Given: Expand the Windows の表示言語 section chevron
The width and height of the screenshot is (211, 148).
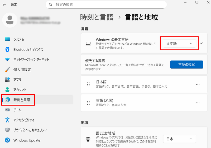Looking at the screenshot, I should (x=201, y=43).
